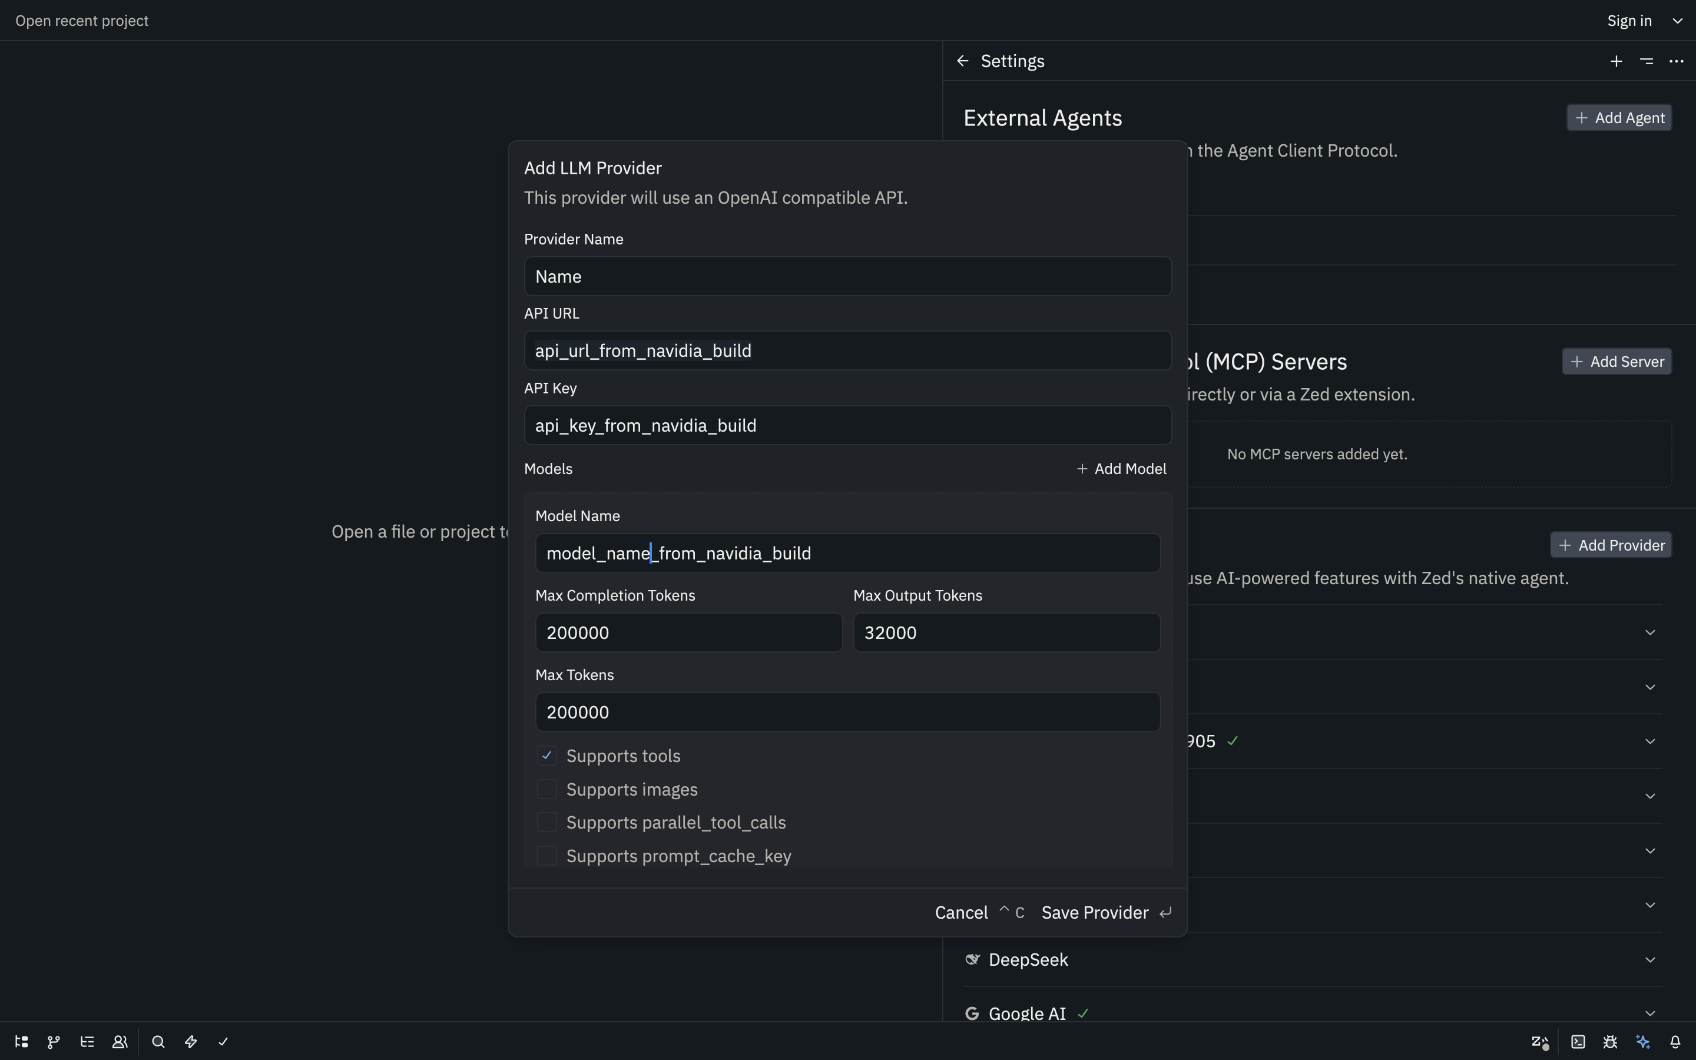Click the Add Agent button
1696x1060 pixels.
(1619, 117)
